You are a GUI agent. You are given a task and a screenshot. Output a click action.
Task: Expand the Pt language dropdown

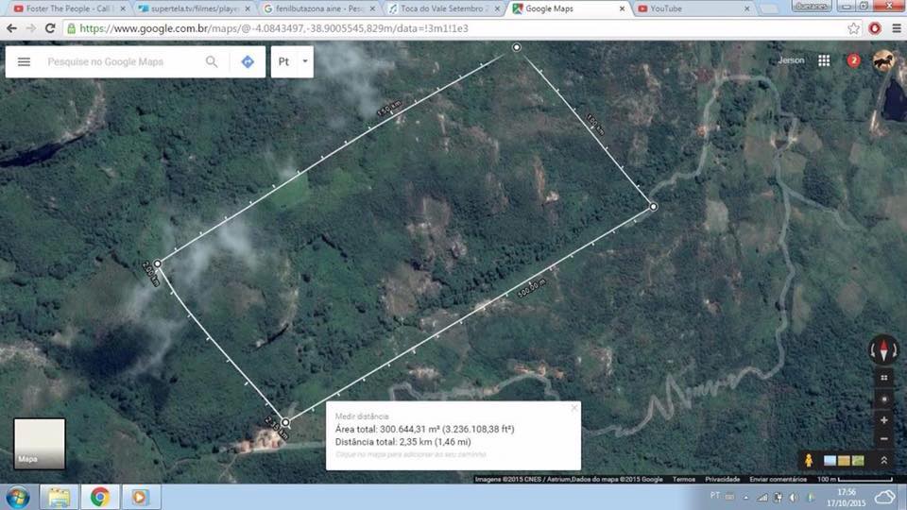click(292, 61)
